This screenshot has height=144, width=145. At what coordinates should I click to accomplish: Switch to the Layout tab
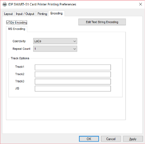[x=8, y=14]
